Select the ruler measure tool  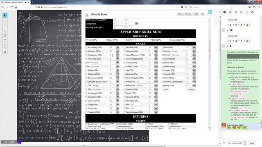click(x=5, y=36)
